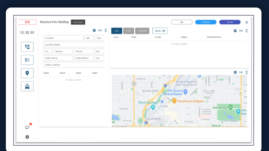Select the location pin sidebar icon
This screenshot has height=151, width=269.
(x=27, y=73)
